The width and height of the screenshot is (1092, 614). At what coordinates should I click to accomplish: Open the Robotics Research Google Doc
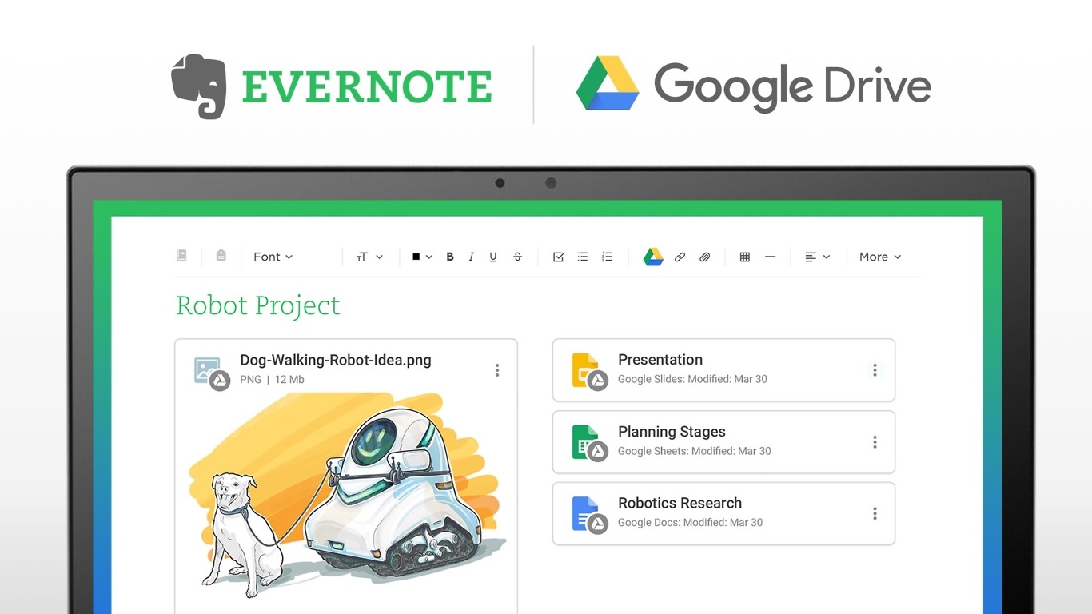680,504
